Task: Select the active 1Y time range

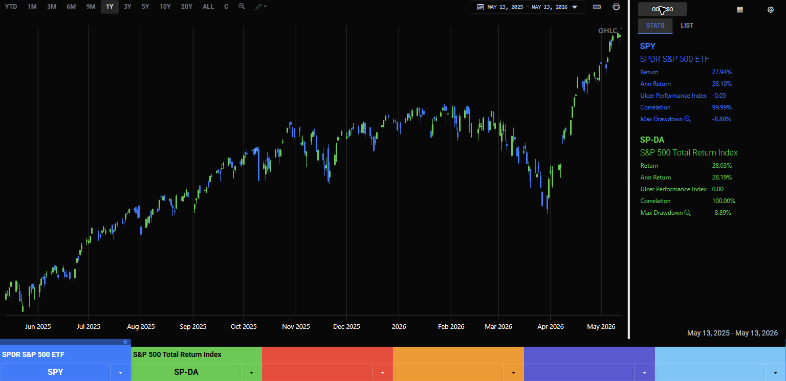Action: (x=110, y=7)
